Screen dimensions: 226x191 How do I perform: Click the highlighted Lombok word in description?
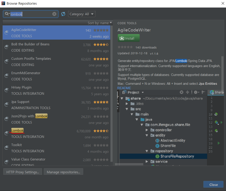click(x=181, y=61)
